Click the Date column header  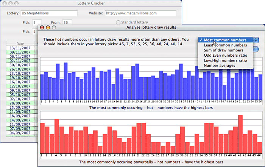20,44
